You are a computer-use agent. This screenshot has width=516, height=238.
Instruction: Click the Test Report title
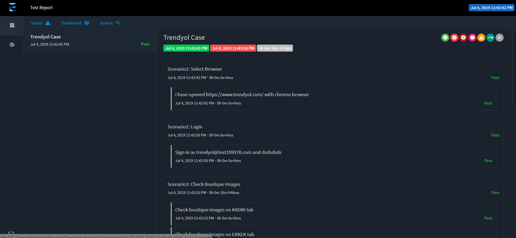(41, 8)
